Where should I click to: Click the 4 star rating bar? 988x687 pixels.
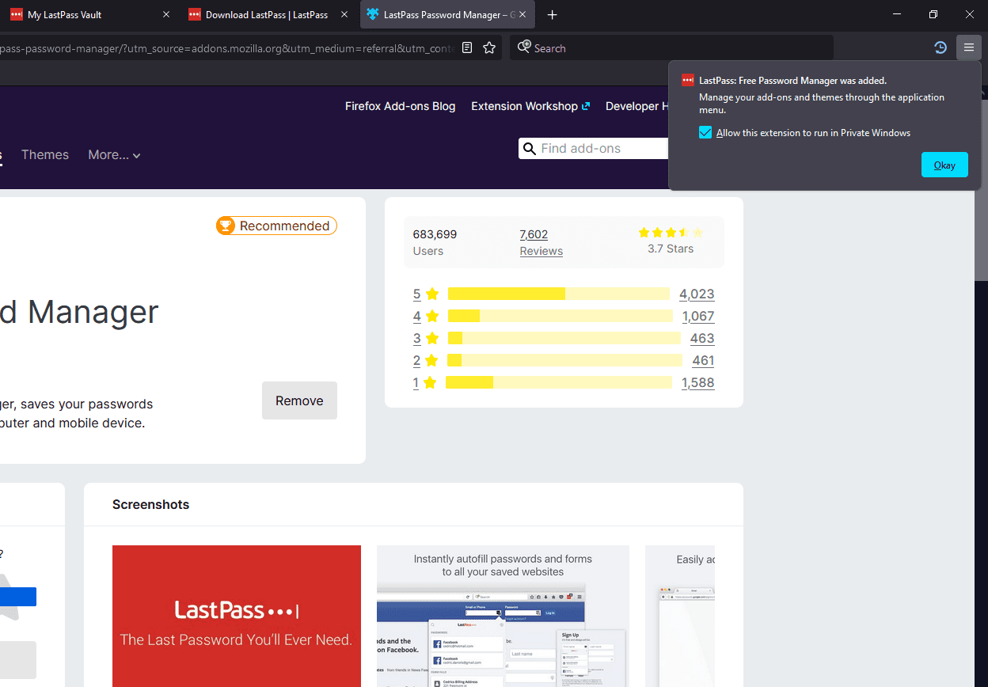point(560,316)
